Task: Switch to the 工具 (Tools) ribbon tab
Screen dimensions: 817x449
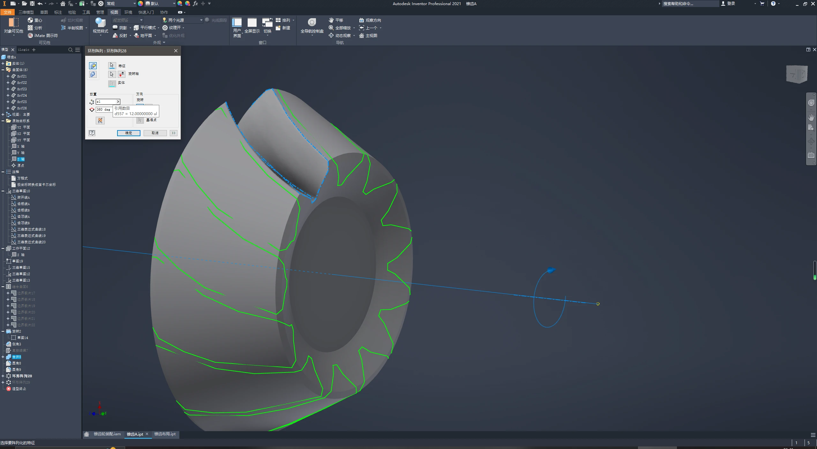Action: pyautogui.click(x=86, y=12)
